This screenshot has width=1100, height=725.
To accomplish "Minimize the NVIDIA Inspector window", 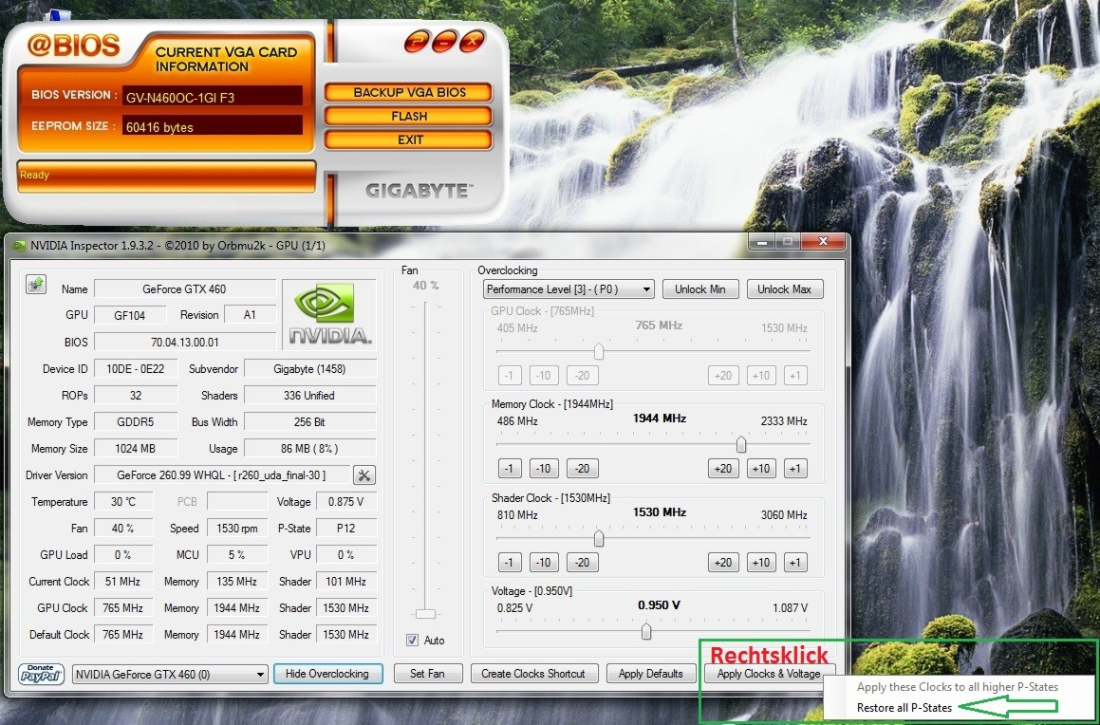I will coord(762,242).
